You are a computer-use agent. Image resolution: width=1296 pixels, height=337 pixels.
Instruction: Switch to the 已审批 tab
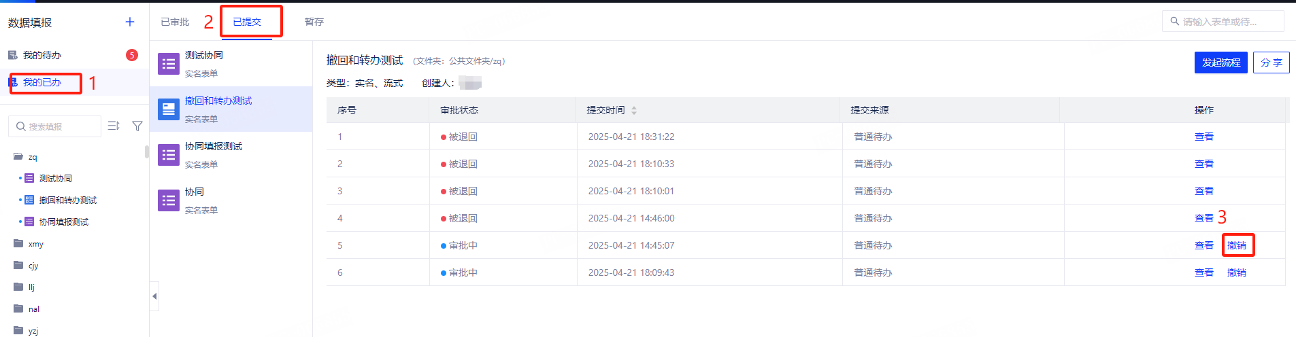click(x=175, y=22)
